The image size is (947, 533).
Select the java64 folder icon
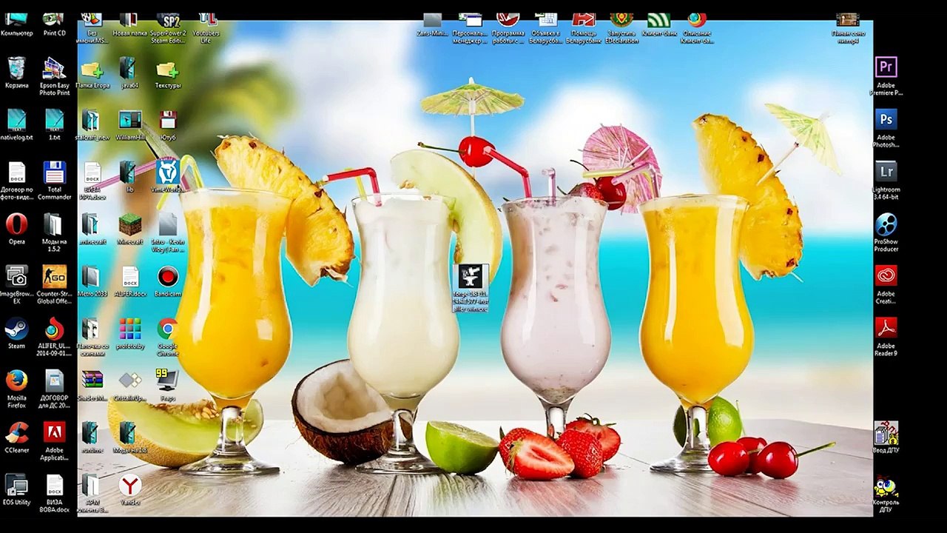pyautogui.click(x=129, y=73)
